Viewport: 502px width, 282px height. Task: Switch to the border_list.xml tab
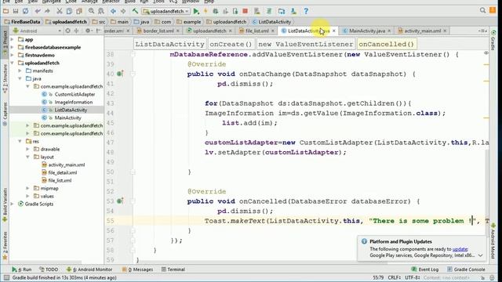158,31
